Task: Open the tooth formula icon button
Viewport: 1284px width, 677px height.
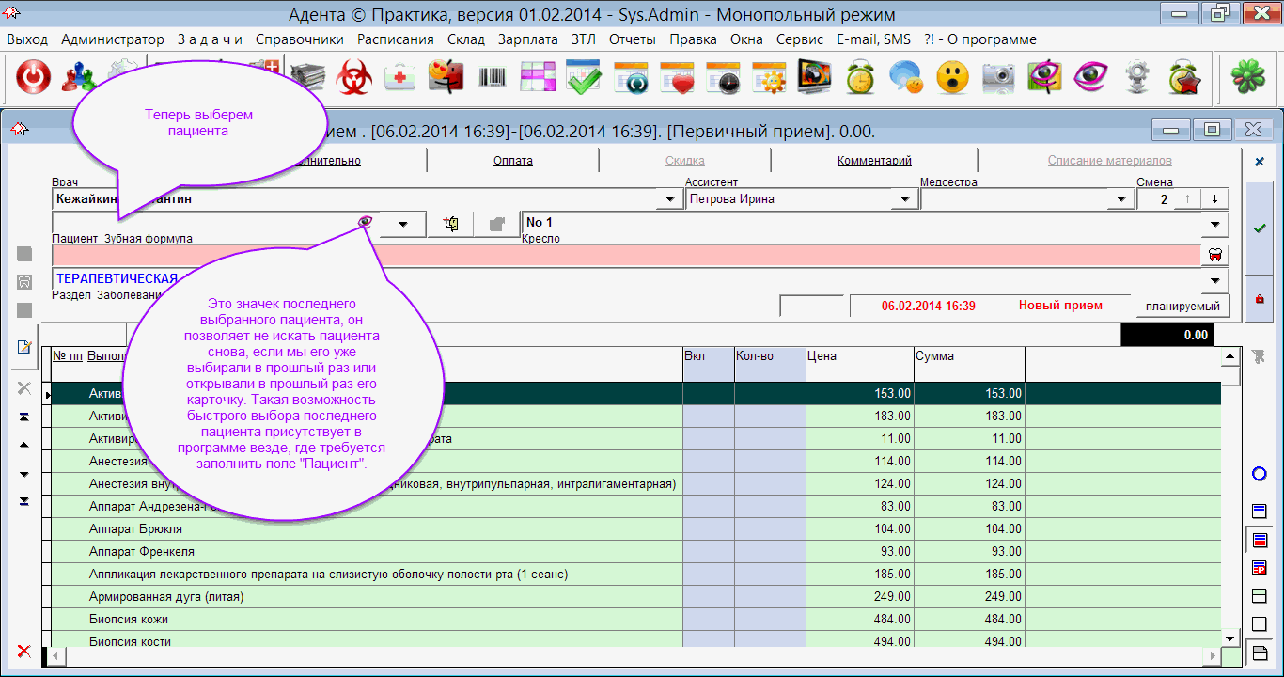Action: pos(1214,255)
